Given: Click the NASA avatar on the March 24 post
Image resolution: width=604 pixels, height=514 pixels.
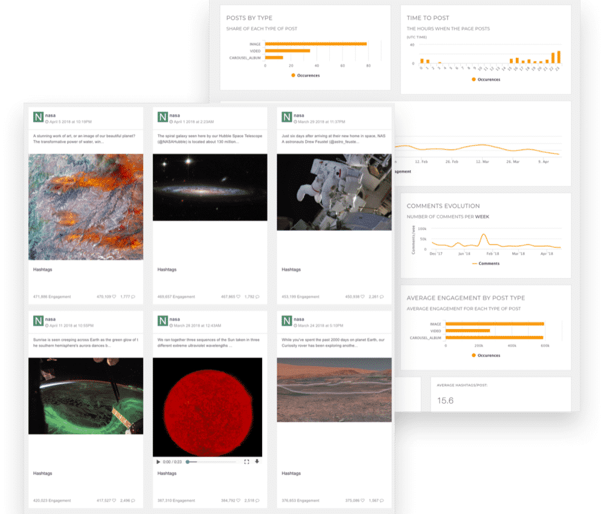Looking at the screenshot, I should pos(287,320).
